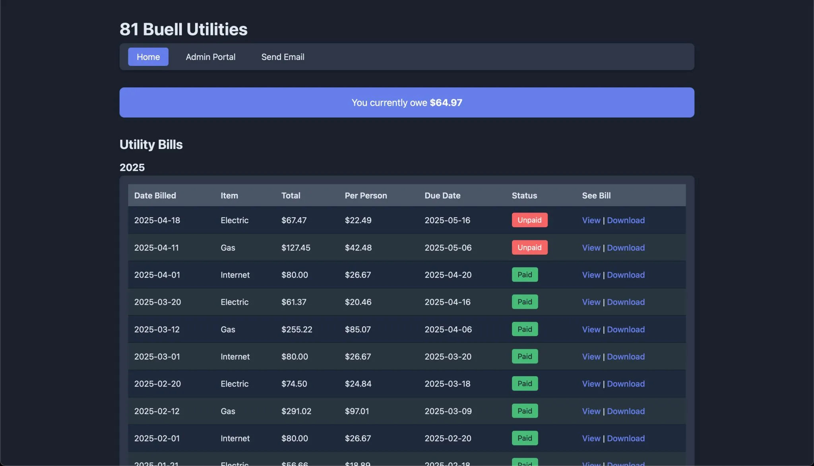Viewport: 814px width, 466px height.
Task: Download the 2025-03-20 Electric bill
Action: tap(626, 302)
